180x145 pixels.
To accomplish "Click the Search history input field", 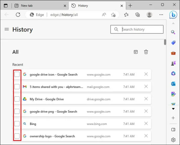I will pyautogui.click(x=137, y=29).
